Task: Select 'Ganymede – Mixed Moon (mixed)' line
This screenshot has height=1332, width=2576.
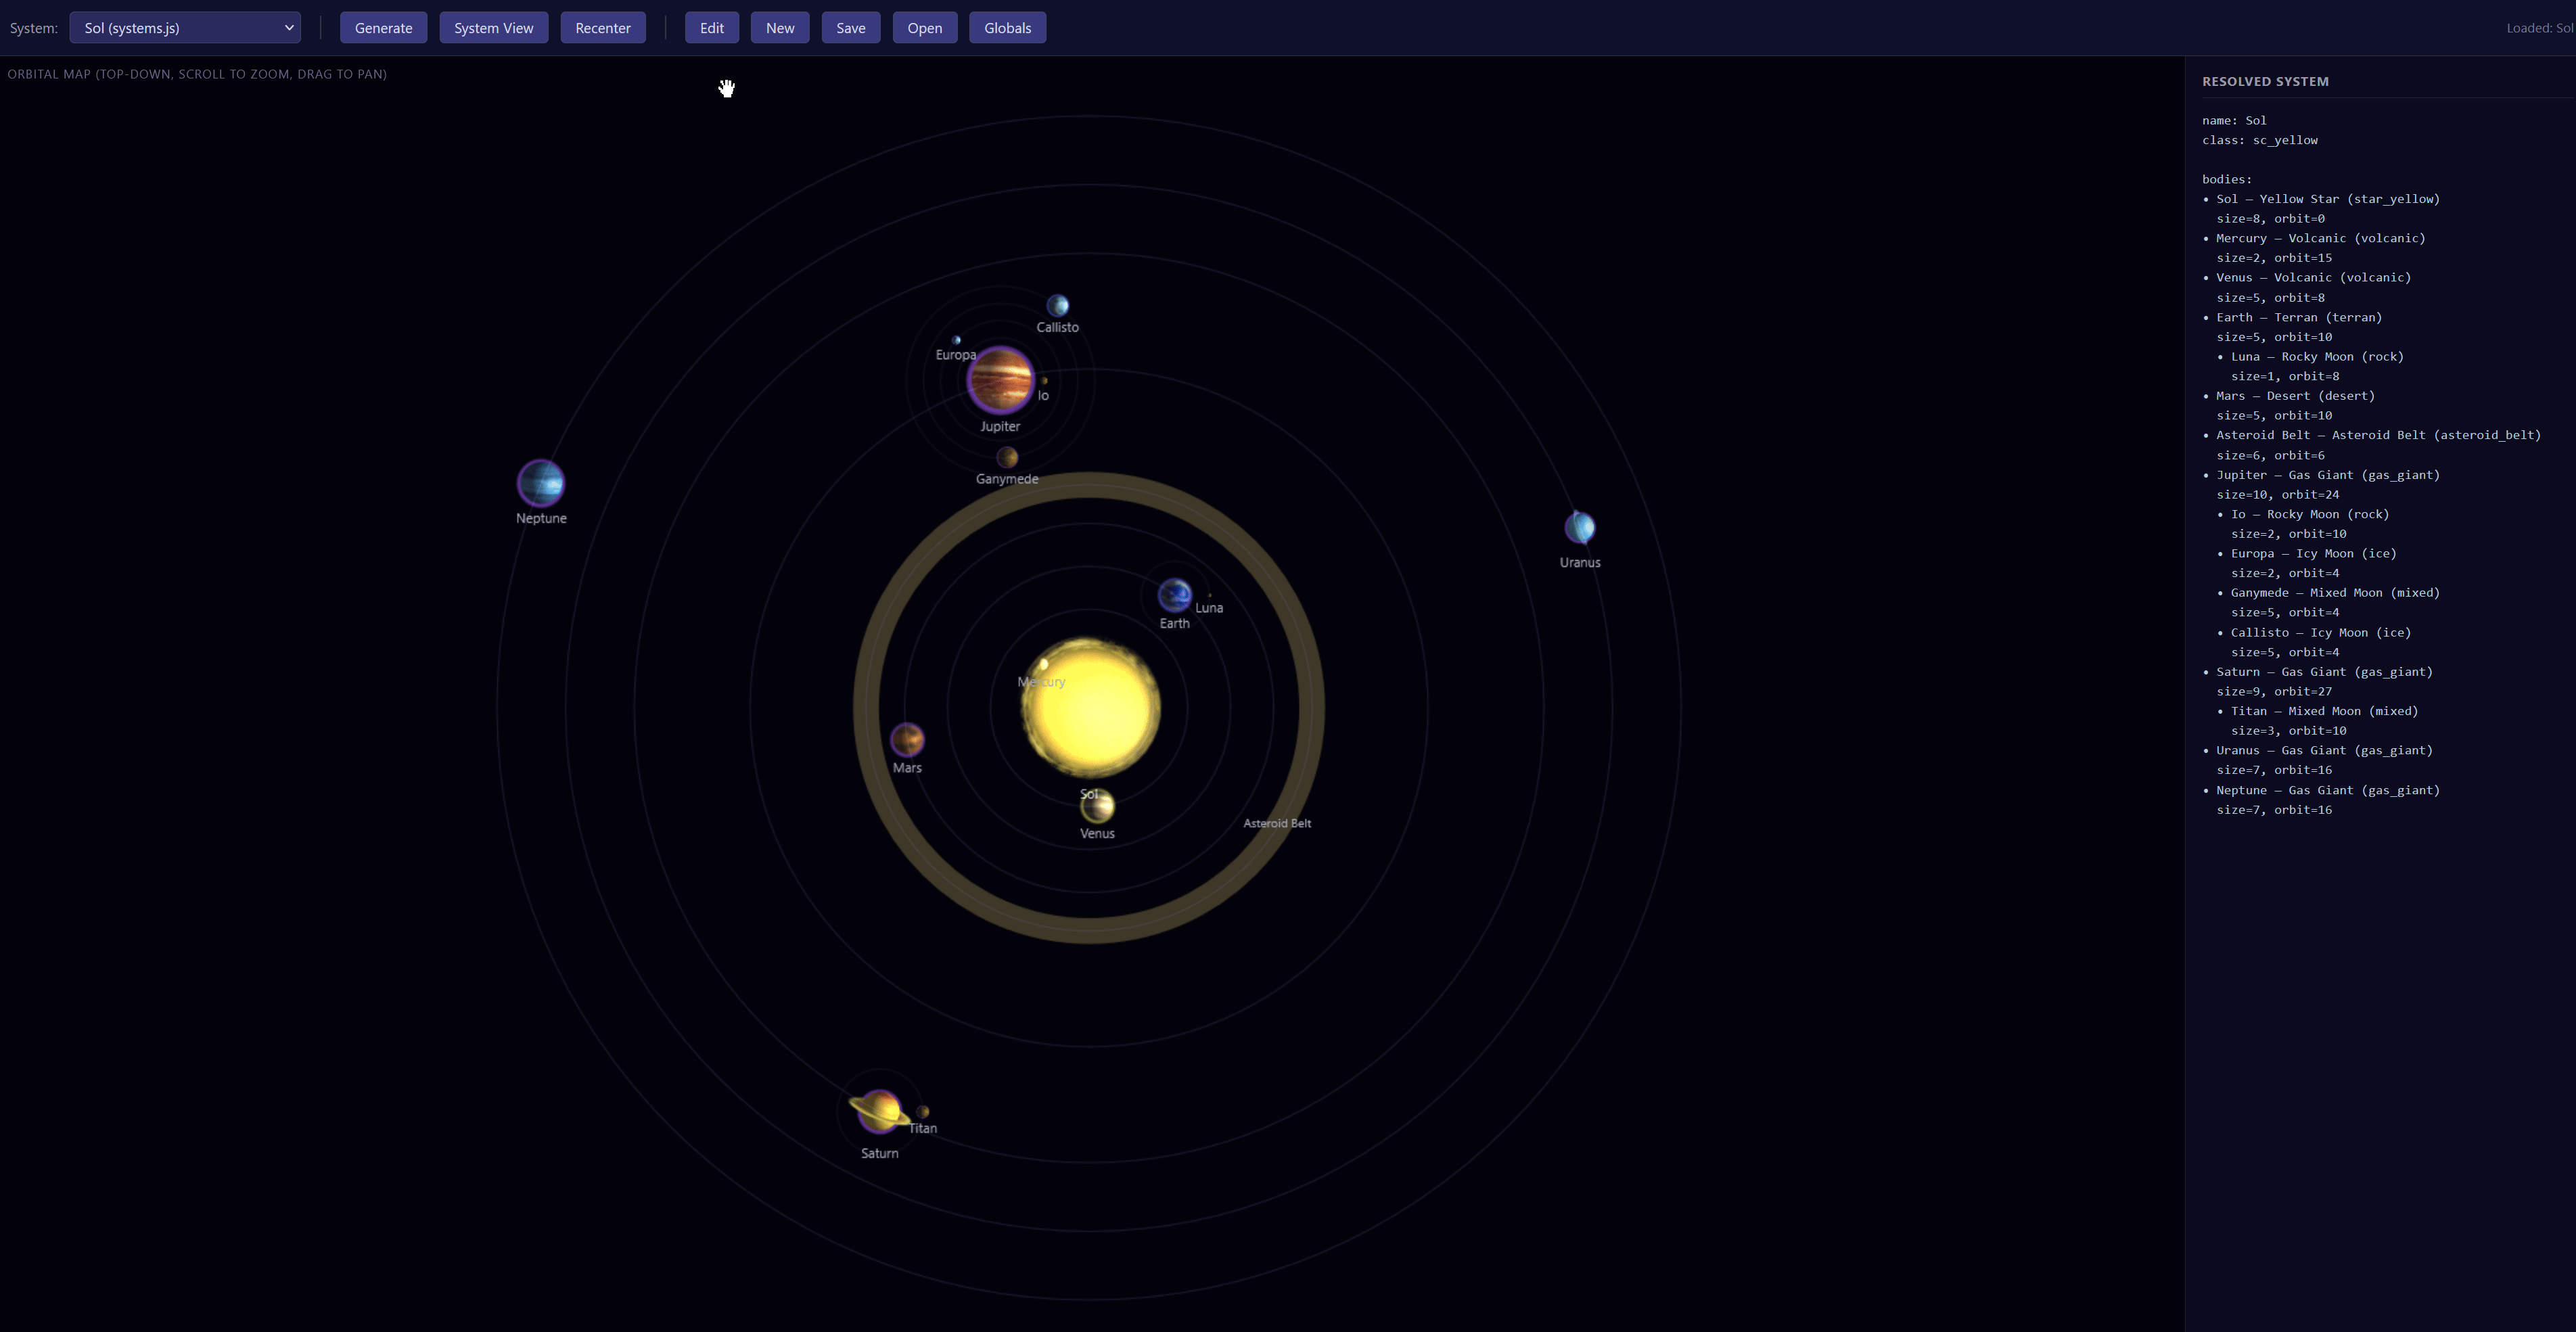Action: click(2335, 593)
